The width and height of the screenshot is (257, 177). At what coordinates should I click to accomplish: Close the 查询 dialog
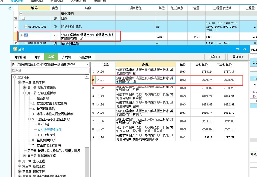244,49
